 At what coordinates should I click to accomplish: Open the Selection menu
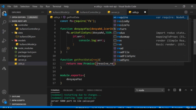pos(25,6)
